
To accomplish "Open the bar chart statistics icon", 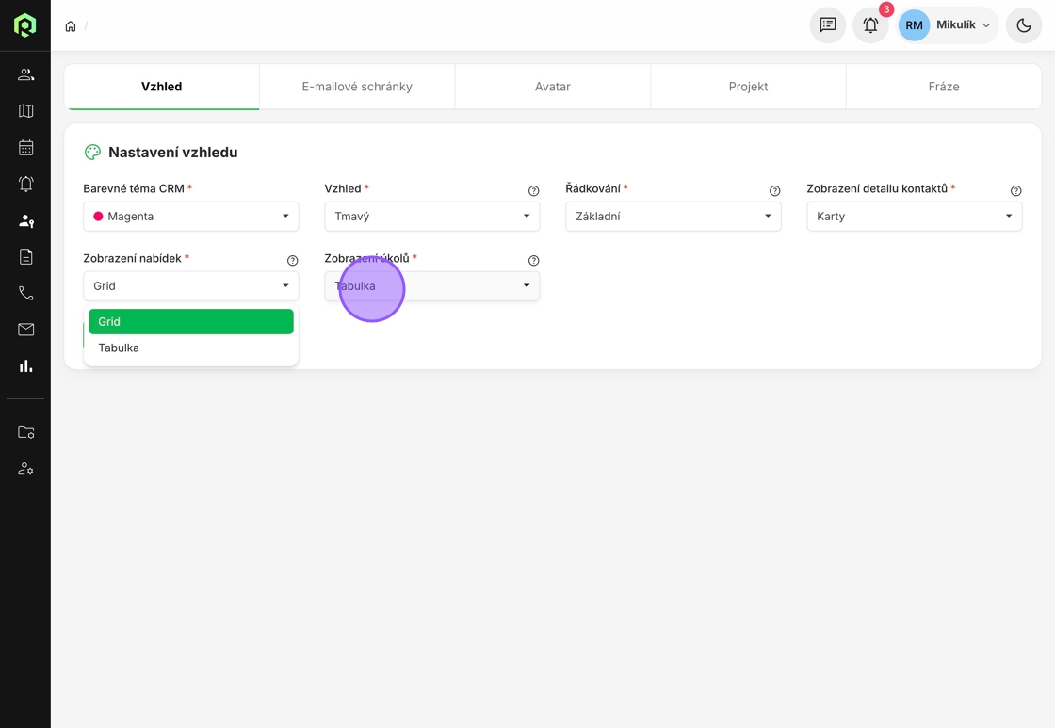I will [x=25, y=366].
